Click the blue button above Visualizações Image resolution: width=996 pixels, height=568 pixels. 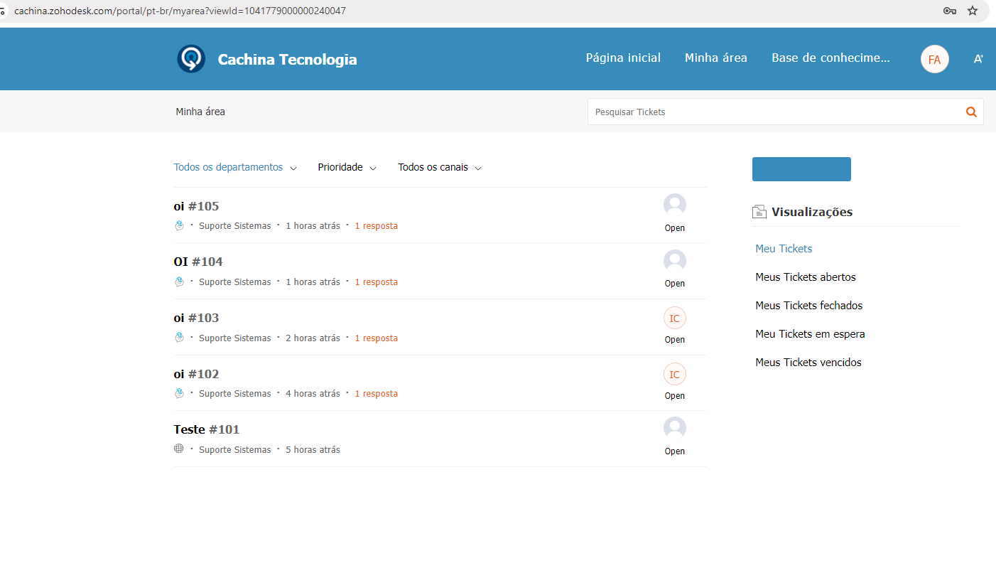[801, 169]
